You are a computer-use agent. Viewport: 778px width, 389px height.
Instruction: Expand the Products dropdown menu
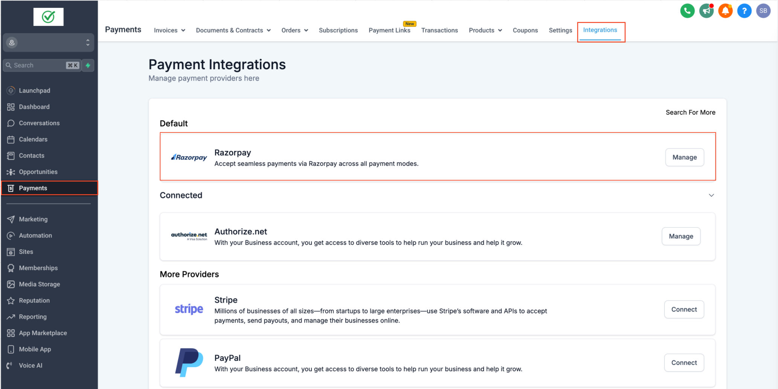(x=485, y=30)
